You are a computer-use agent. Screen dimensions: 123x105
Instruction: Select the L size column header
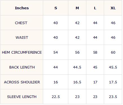coord(95,8)
